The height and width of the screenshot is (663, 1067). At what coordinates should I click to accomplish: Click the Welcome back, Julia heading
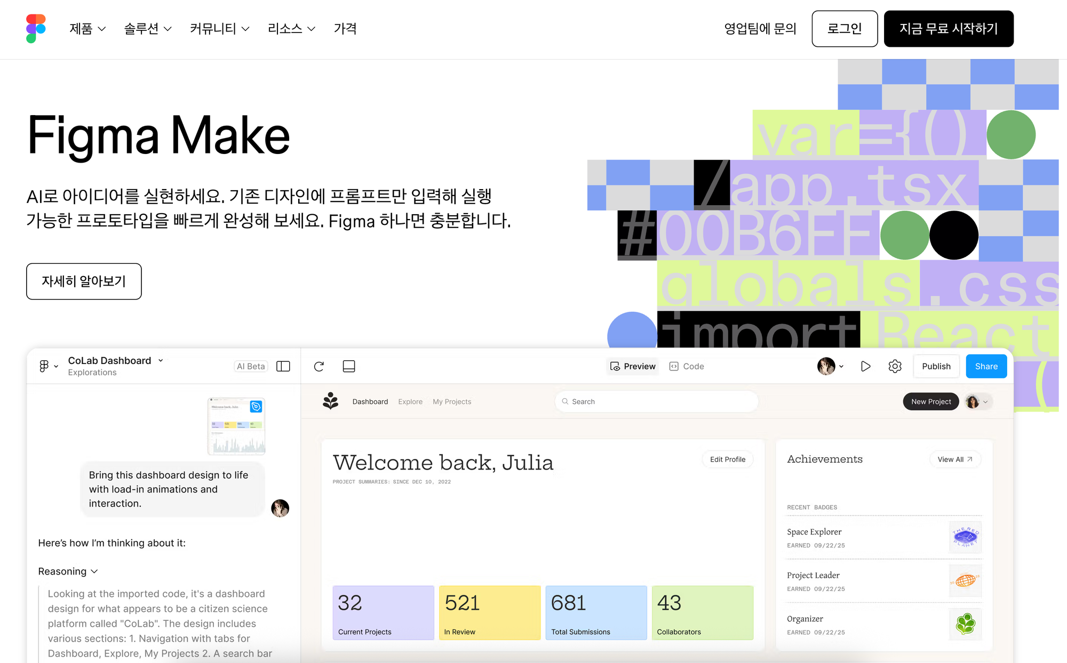pyautogui.click(x=443, y=462)
